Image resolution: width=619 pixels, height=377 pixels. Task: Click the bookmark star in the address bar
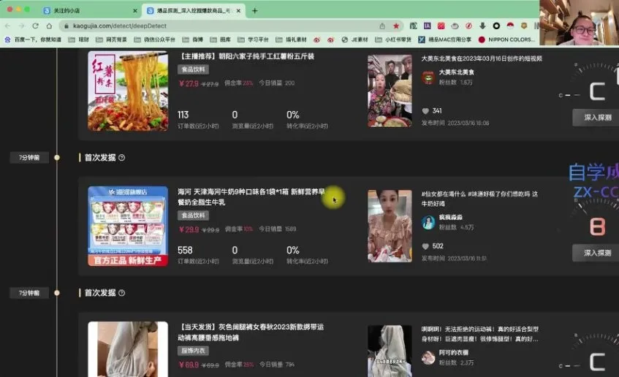tap(396, 26)
